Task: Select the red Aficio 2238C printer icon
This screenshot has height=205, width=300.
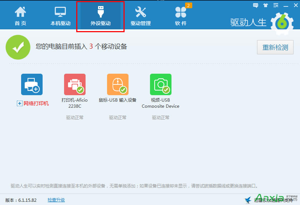Action: pyautogui.click(x=75, y=84)
